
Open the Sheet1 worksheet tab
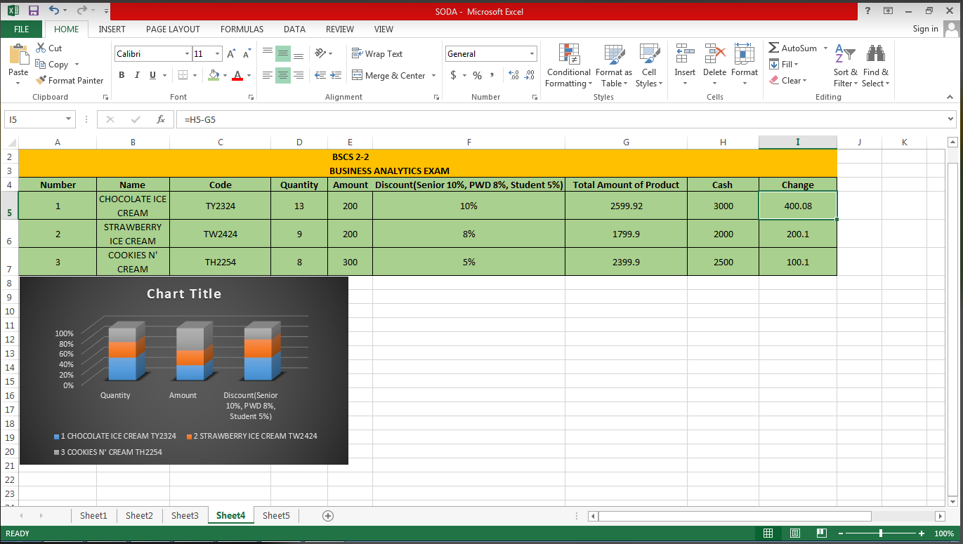point(93,515)
